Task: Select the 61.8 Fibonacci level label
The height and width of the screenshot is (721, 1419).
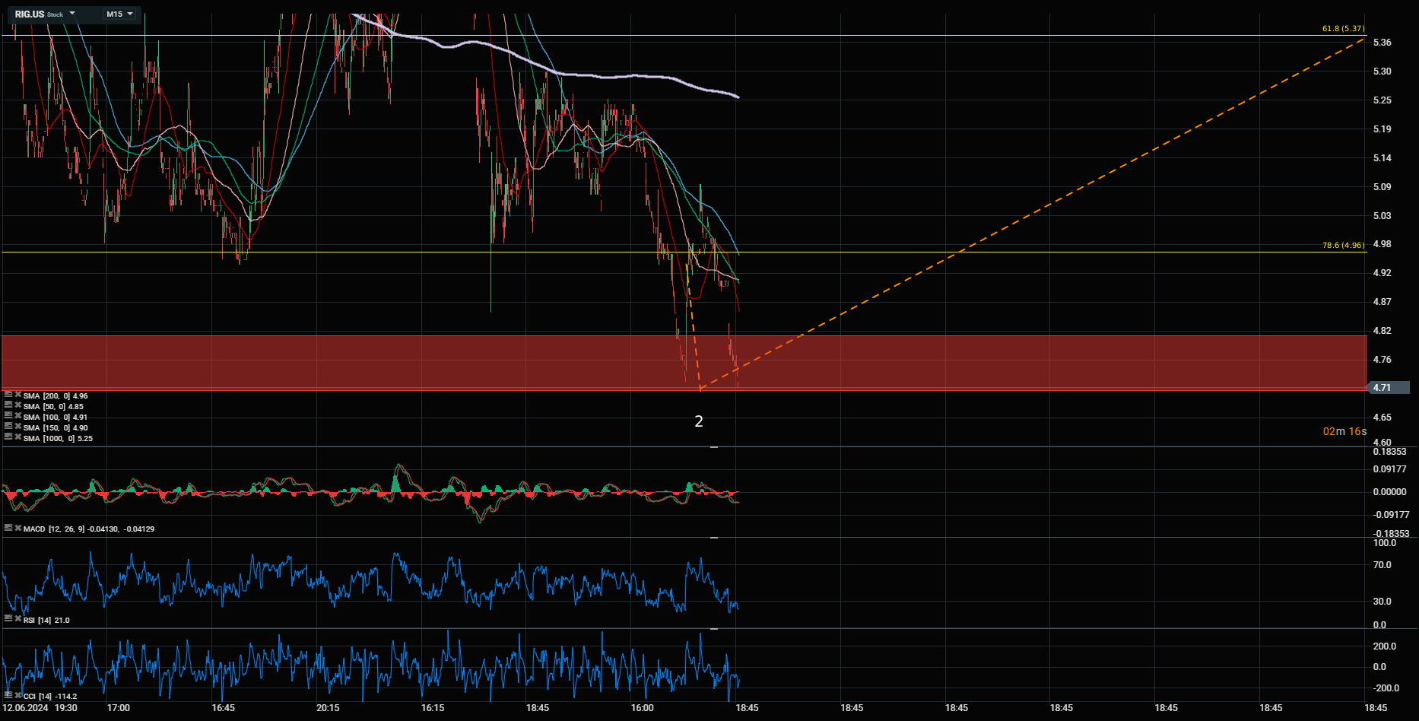Action: pos(1342,29)
